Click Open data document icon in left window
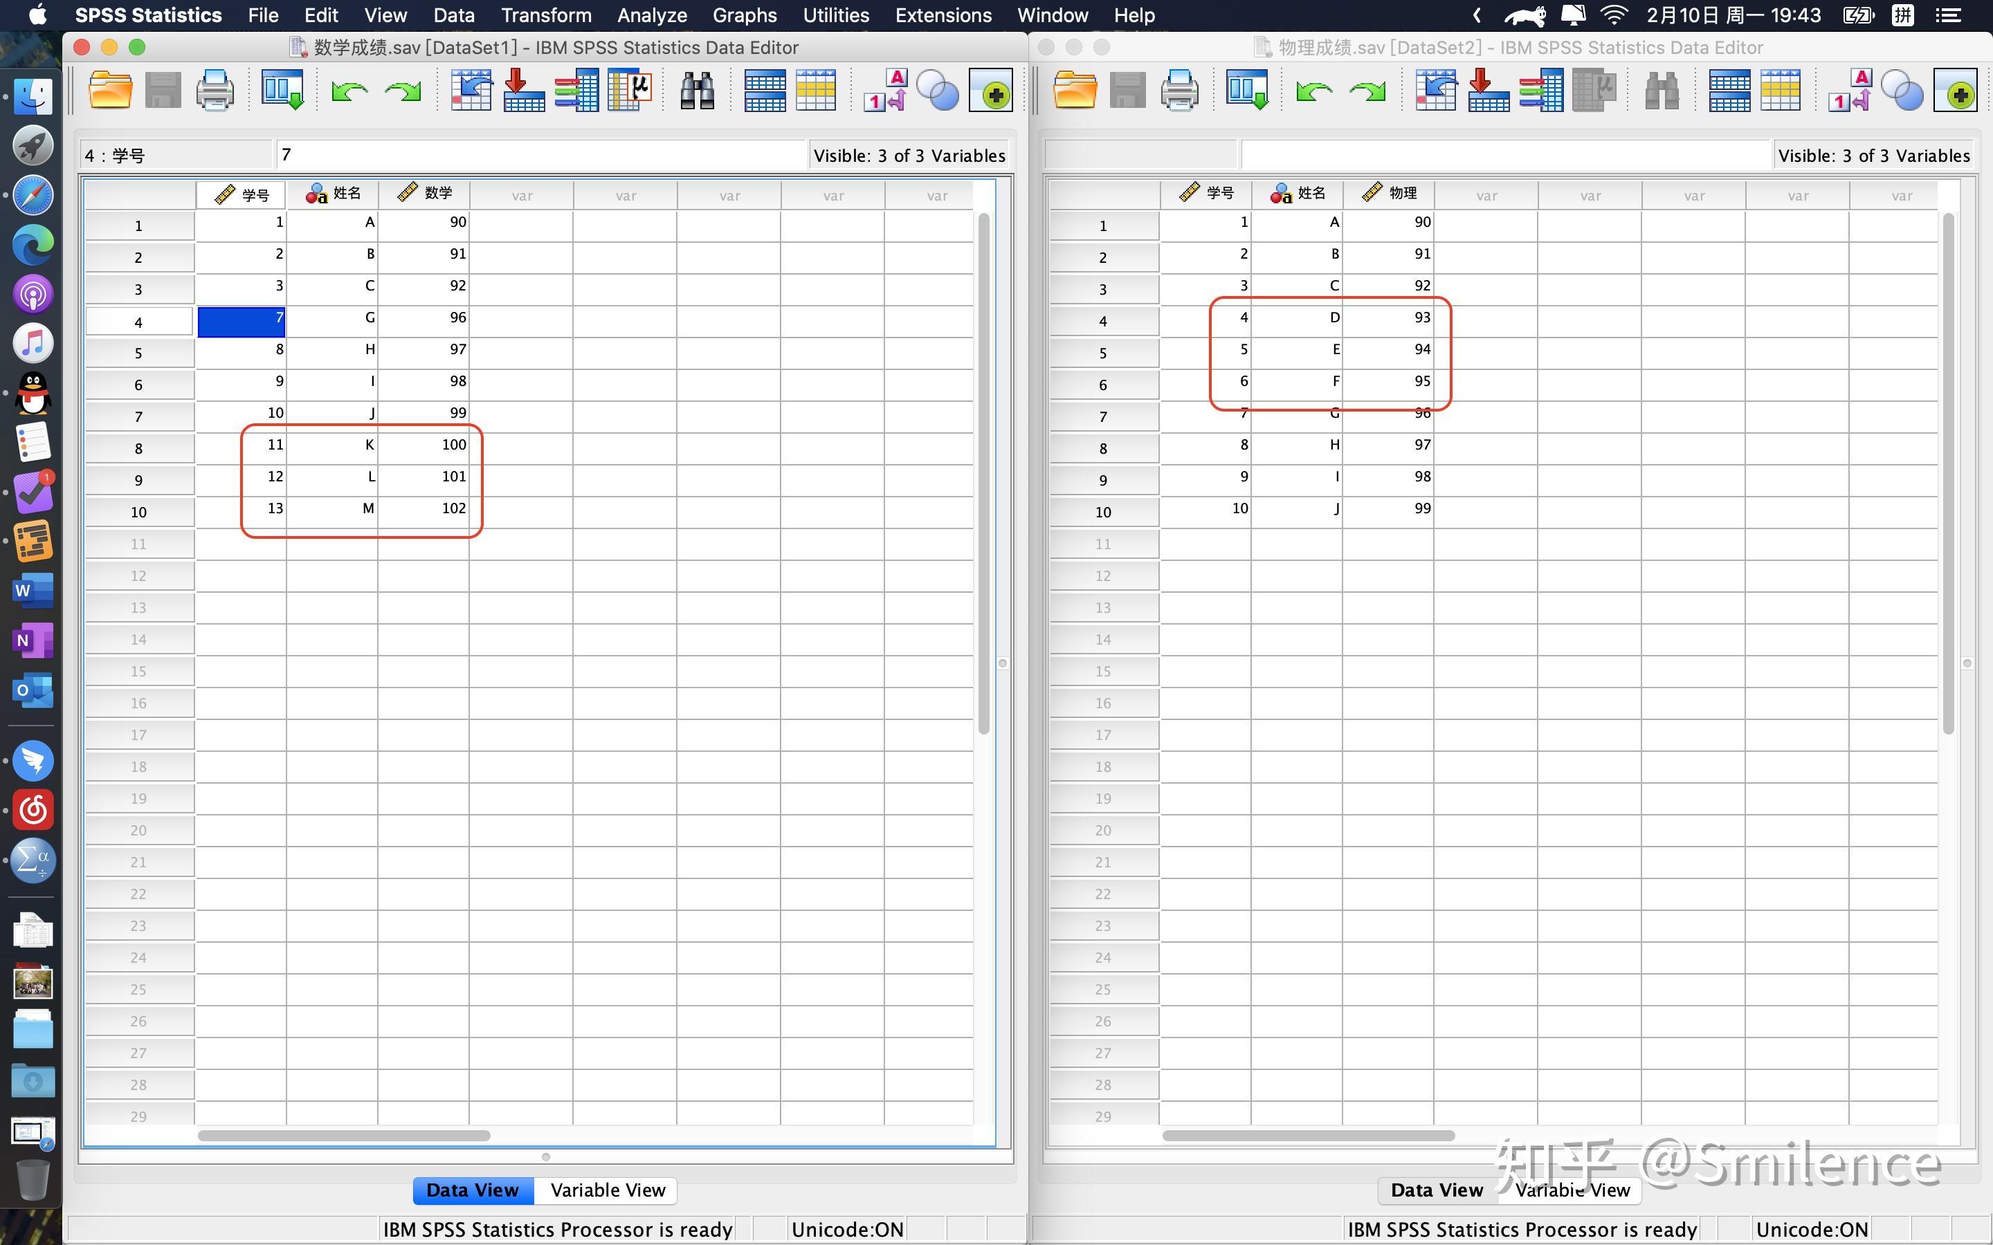Image resolution: width=1993 pixels, height=1245 pixels. [x=109, y=91]
